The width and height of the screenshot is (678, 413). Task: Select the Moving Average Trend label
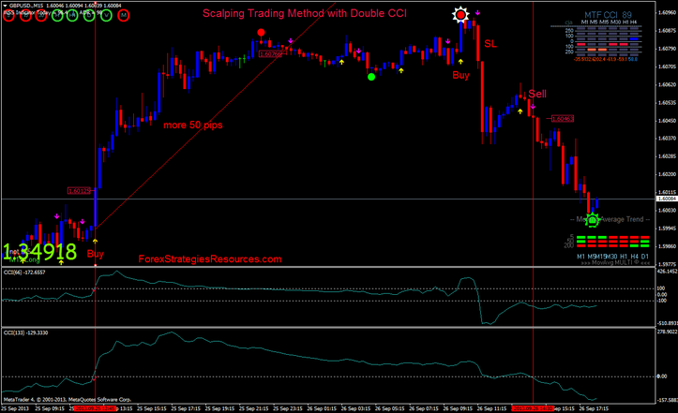[610, 219]
